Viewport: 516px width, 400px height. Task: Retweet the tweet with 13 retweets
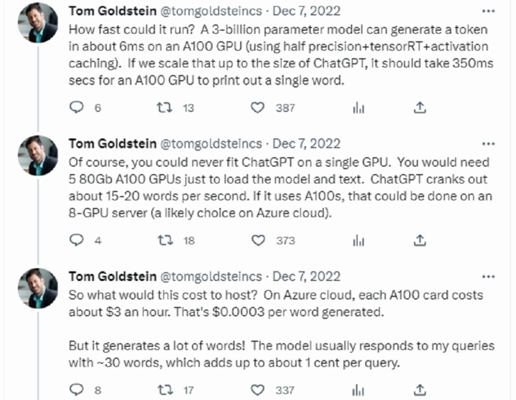click(x=164, y=108)
